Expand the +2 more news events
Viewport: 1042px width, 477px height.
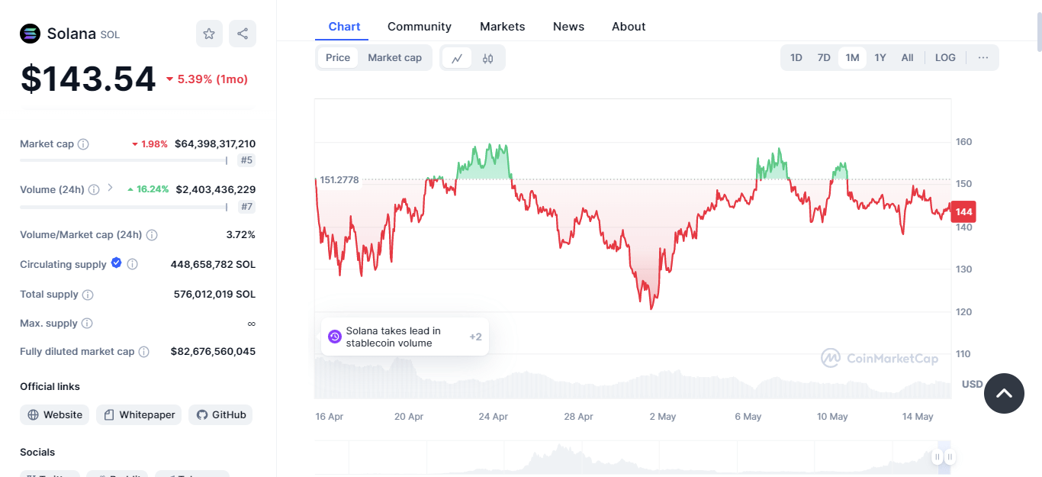(x=475, y=337)
